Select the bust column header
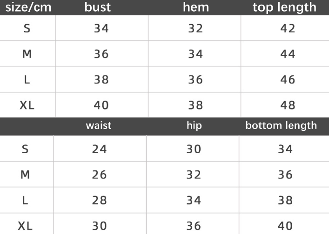The image size is (329, 234). pos(98,7)
